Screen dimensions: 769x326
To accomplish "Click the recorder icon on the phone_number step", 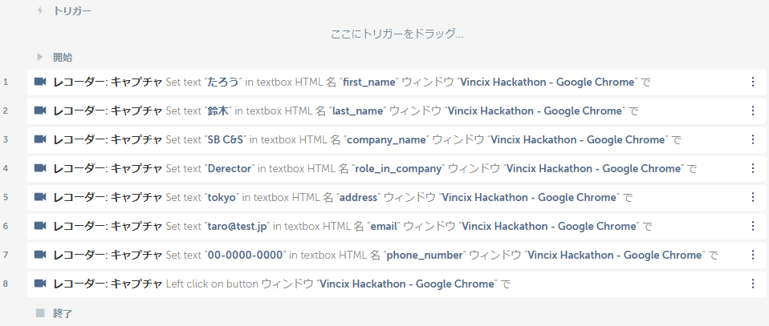I will point(40,255).
